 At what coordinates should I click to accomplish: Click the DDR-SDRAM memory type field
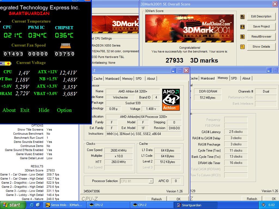208,91
